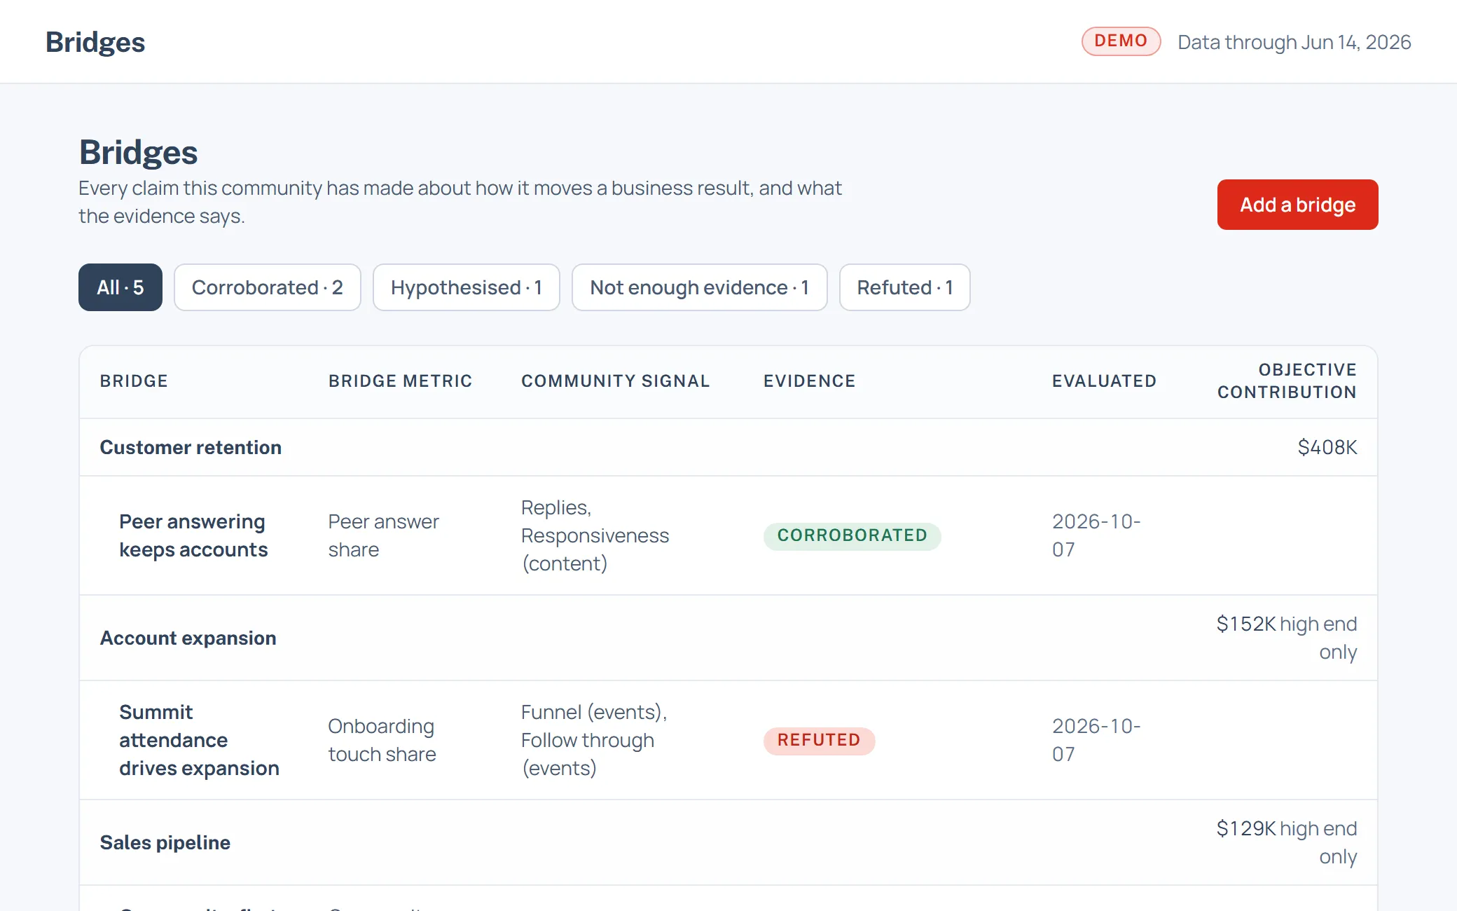Click the REFUTED evidence badge
Screen dimensions: 1457x911
819,740
